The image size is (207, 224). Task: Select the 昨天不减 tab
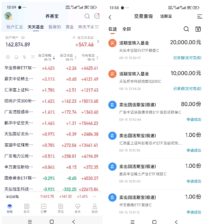pos(86,27)
